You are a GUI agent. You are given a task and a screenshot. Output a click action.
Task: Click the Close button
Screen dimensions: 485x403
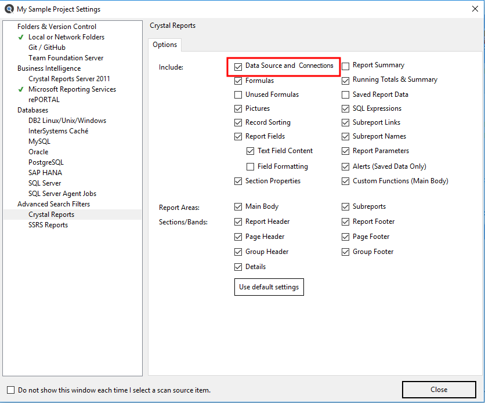[439, 390]
